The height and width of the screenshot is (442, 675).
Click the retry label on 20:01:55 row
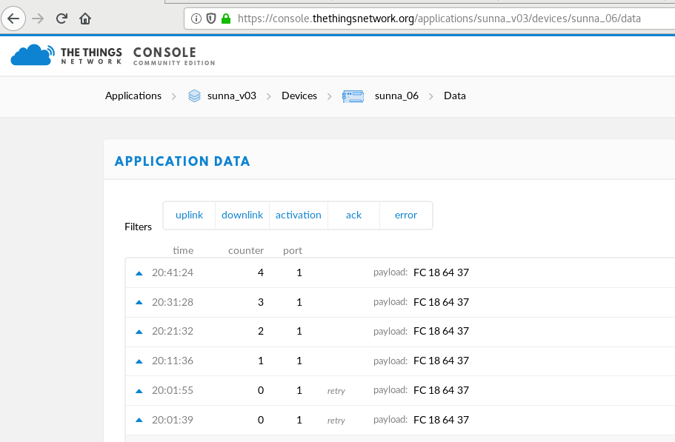coord(336,391)
